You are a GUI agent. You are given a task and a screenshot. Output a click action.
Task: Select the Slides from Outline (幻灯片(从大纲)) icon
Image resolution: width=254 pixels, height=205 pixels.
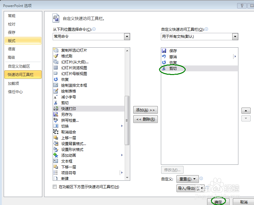56,62
